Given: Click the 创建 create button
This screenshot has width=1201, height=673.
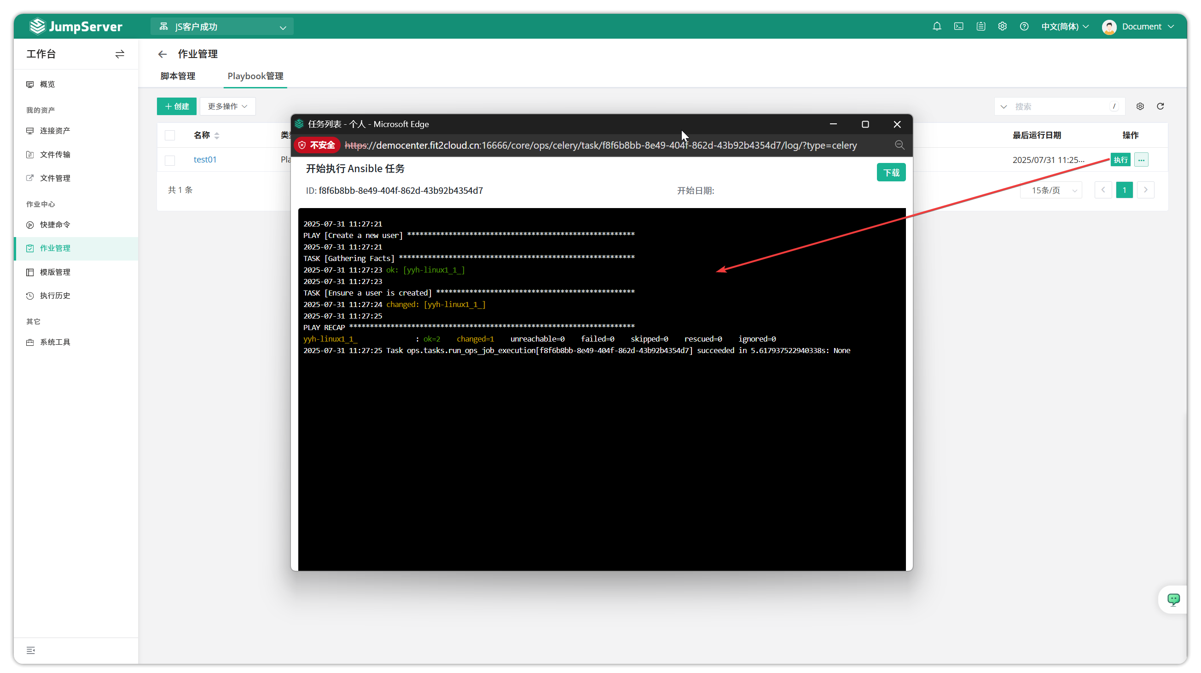Looking at the screenshot, I should click(x=177, y=106).
